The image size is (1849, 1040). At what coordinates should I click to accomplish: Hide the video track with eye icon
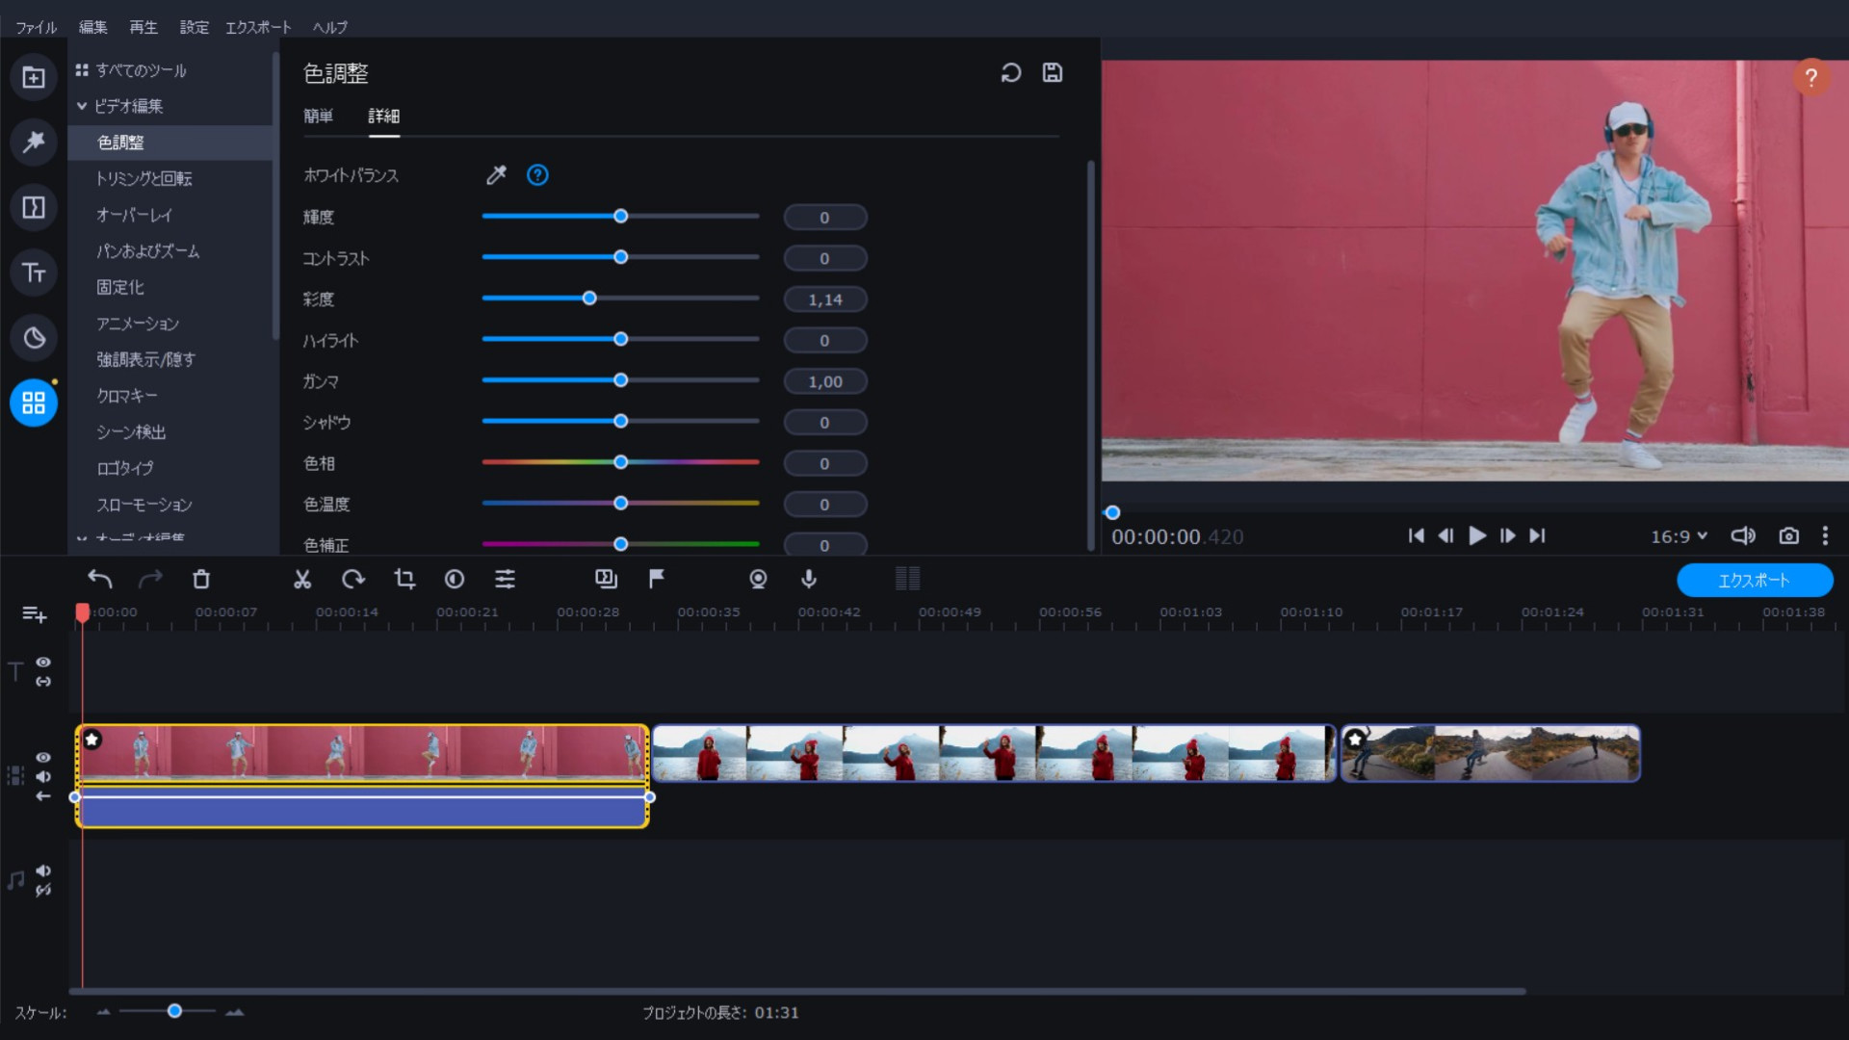tap(43, 758)
